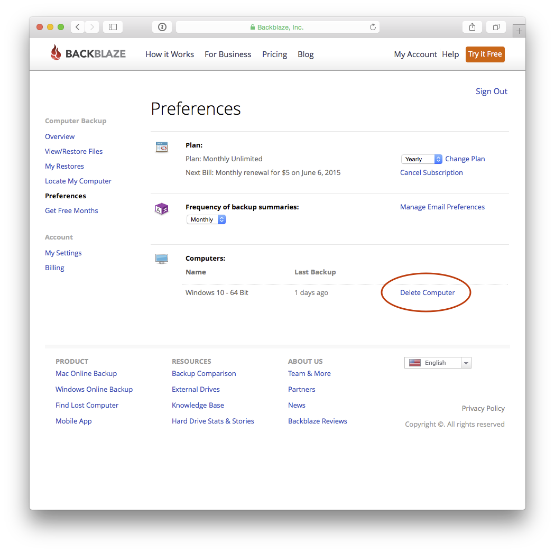
Task: Click the Sign Out link
Action: [491, 91]
